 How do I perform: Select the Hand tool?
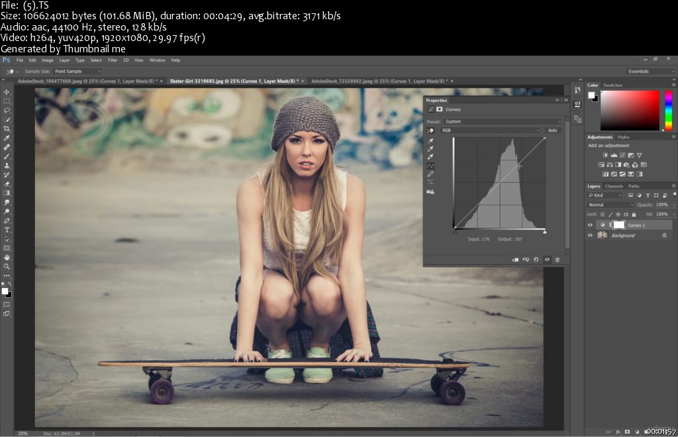[7, 257]
